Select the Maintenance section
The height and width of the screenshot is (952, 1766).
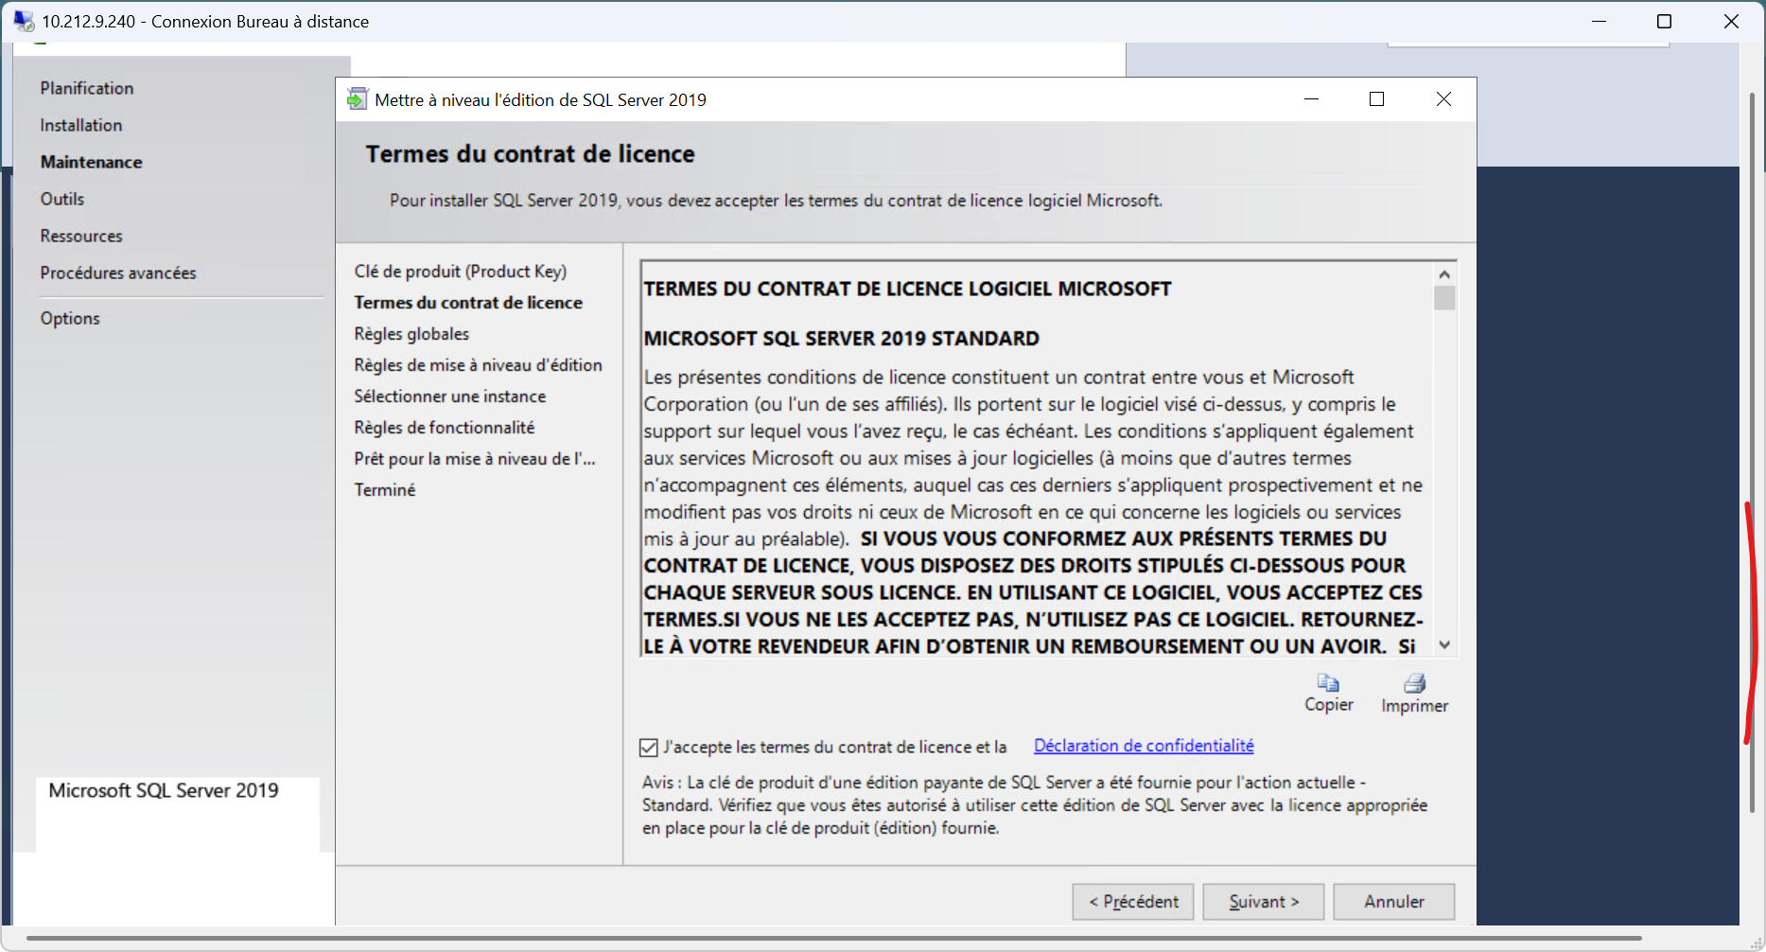coord(91,162)
